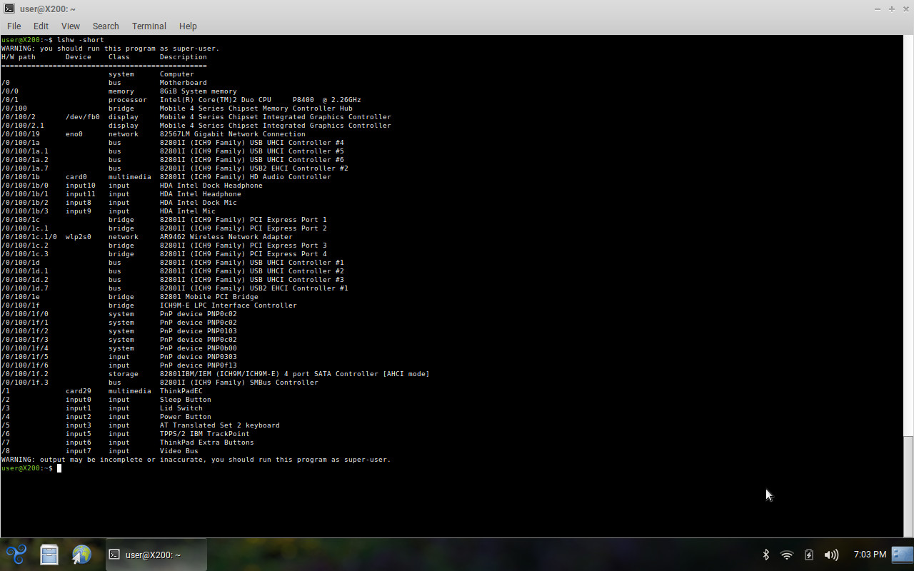
Task: Open the Search menu
Action: click(x=106, y=26)
